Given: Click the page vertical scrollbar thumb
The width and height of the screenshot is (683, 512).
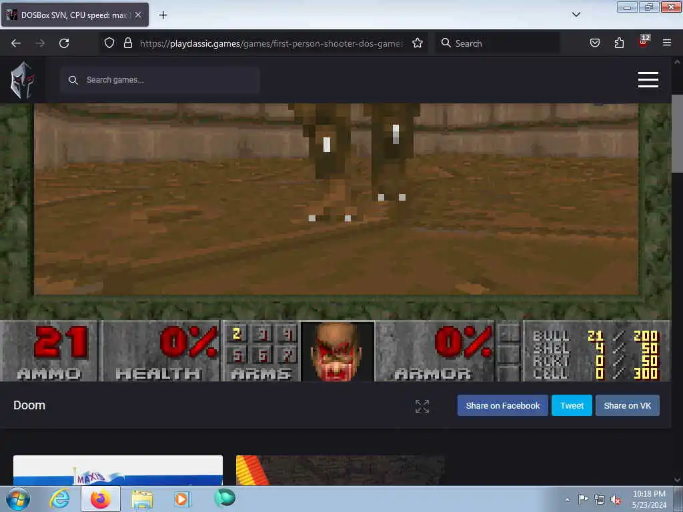Looking at the screenshot, I should [677, 133].
